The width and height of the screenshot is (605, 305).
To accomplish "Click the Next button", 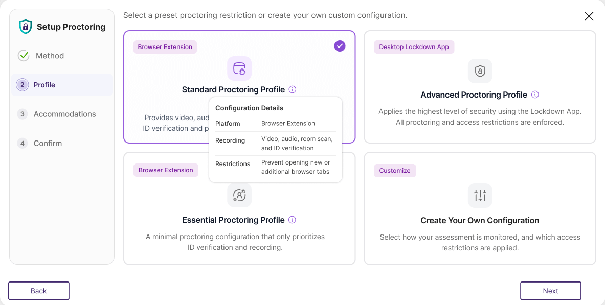I will [x=550, y=290].
